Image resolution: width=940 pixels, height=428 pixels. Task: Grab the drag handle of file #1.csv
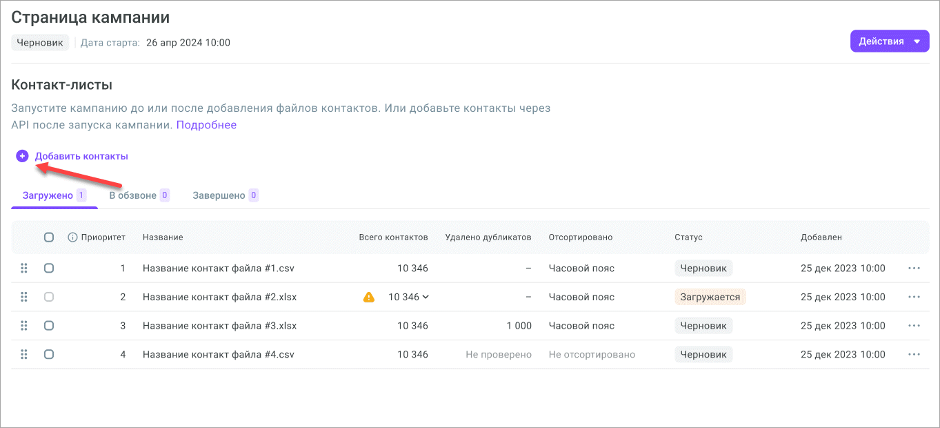coord(24,269)
